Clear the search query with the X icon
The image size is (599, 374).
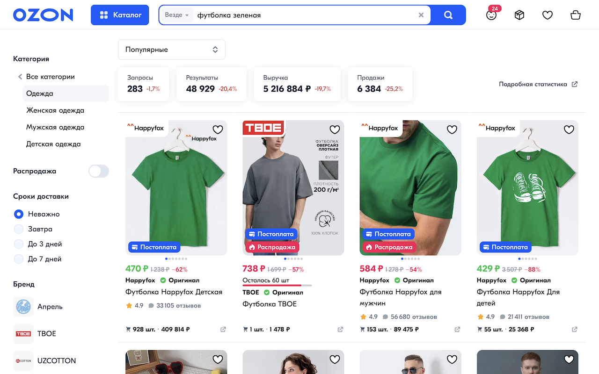(421, 14)
